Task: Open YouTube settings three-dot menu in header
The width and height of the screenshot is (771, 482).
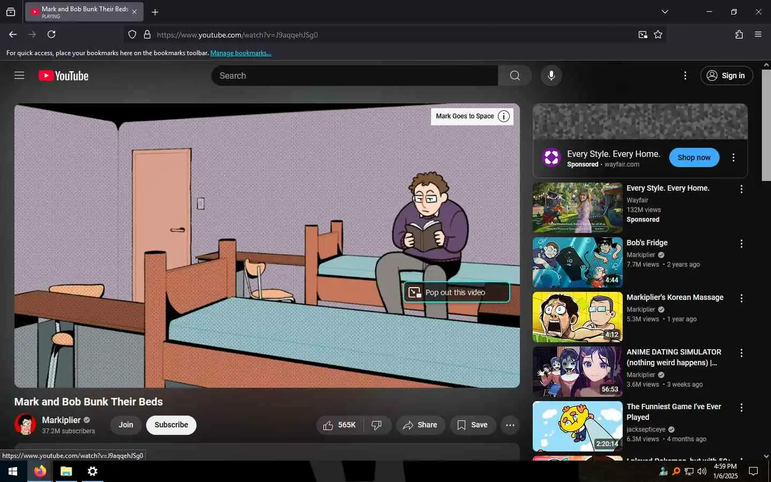Action: pos(685,76)
